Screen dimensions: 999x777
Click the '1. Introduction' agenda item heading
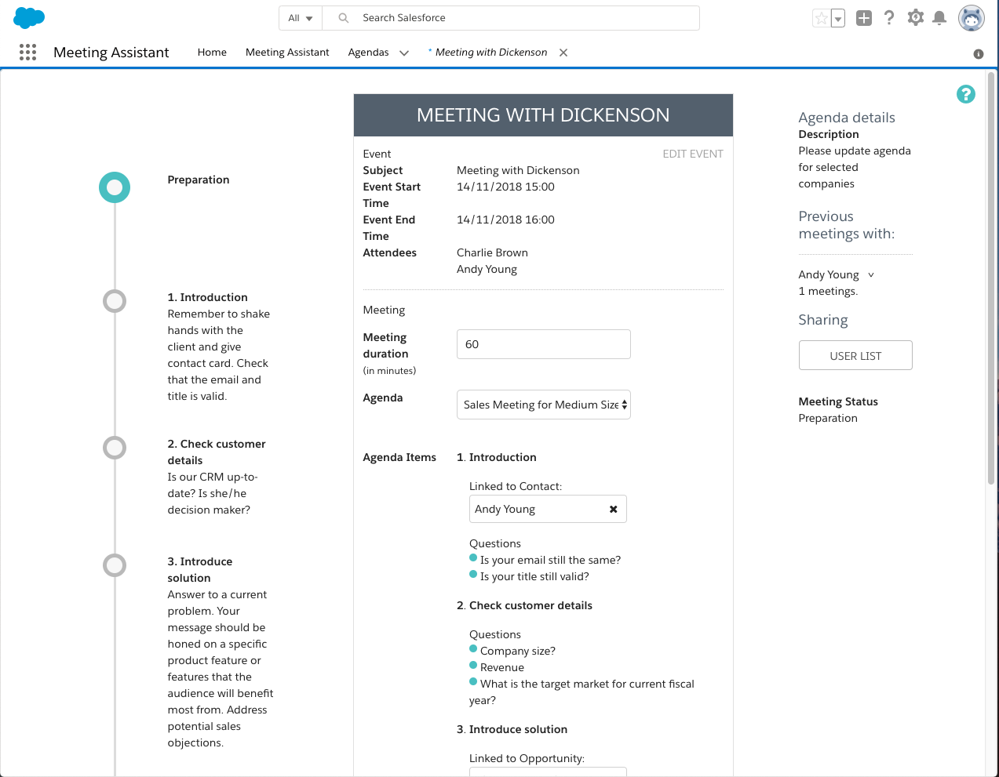(497, 457)
